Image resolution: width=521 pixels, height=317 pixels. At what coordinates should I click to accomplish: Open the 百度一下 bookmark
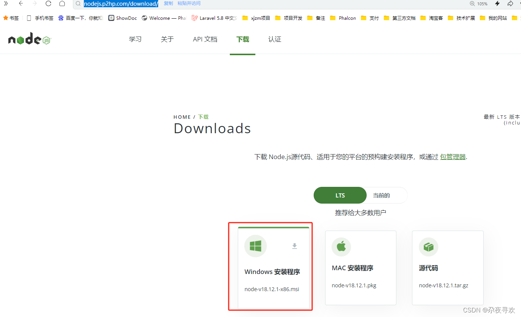80,18
